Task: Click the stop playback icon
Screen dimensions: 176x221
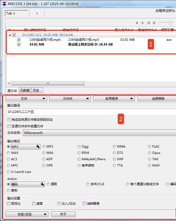Action: point(137,23)
